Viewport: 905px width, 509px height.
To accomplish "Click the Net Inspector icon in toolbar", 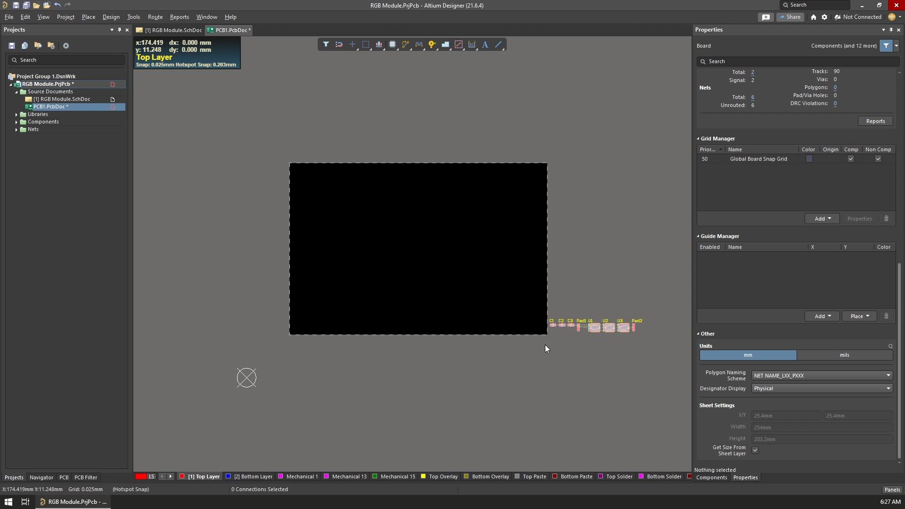I will [379, 44].
